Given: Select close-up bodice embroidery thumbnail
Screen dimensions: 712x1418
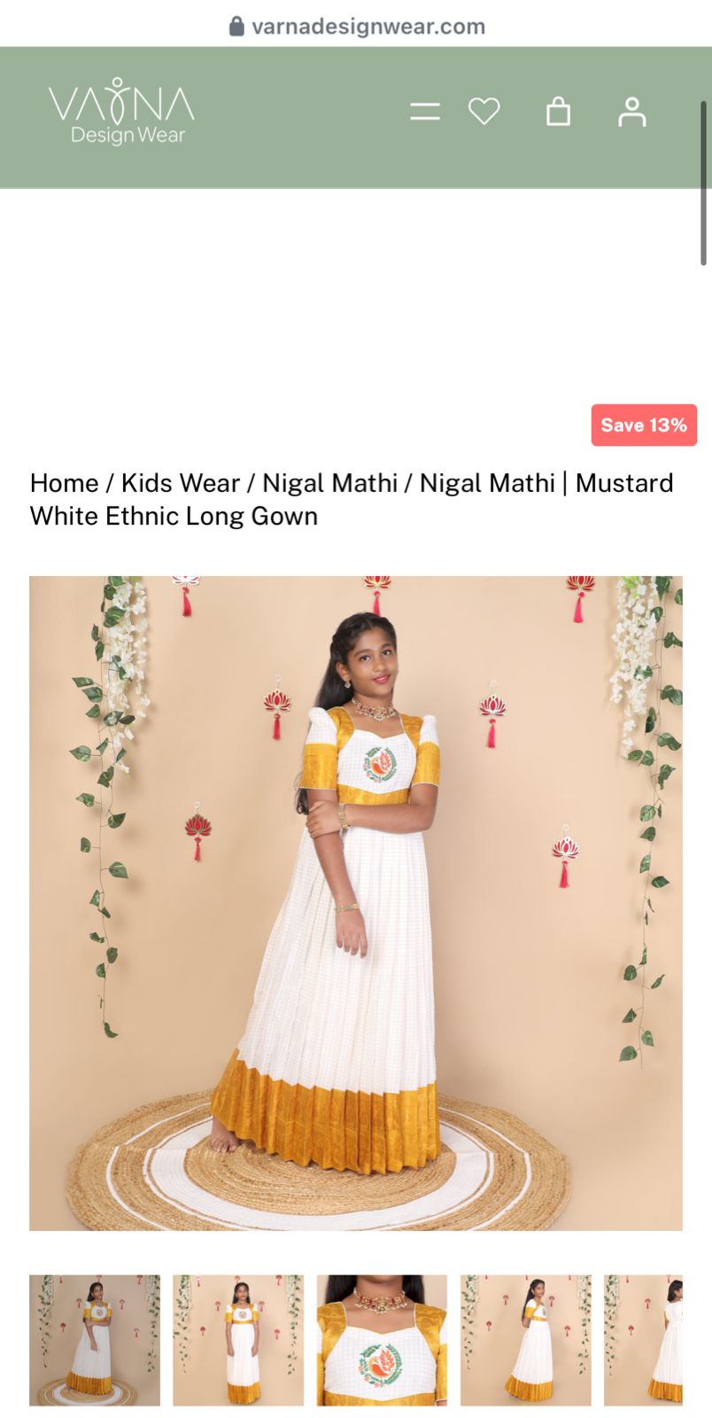Looking at the screenshot, I should click(382, 1340).
